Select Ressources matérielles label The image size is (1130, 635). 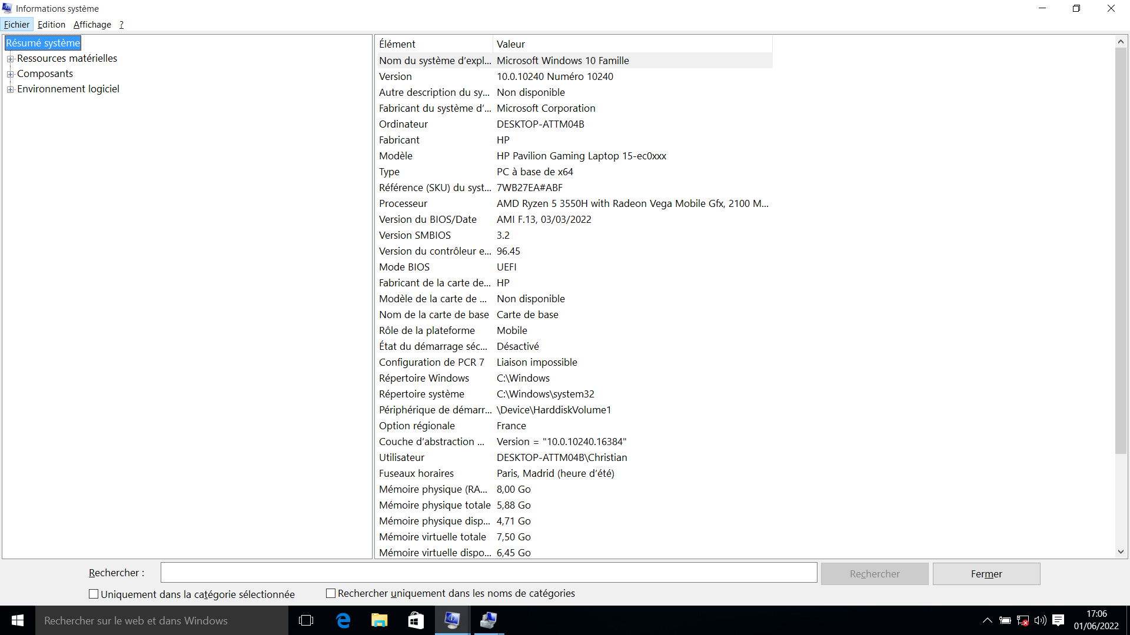tap(67, 58)
